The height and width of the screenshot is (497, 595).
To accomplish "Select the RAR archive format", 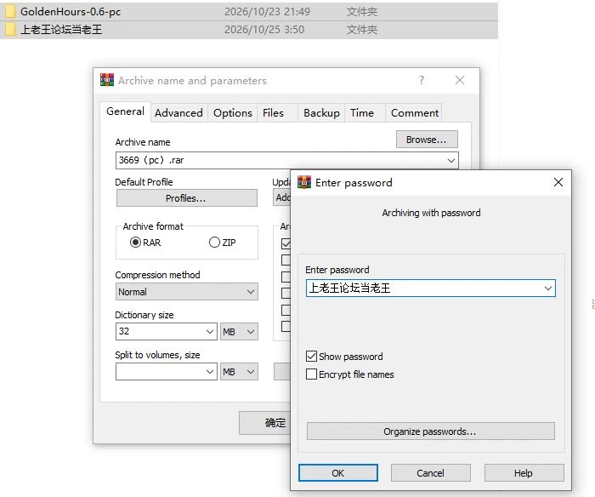I will pos(135,242).
